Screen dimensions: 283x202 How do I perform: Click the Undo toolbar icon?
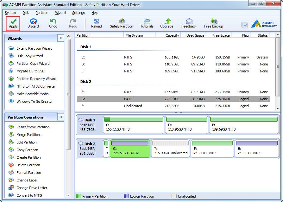click(x=53, y=21)
